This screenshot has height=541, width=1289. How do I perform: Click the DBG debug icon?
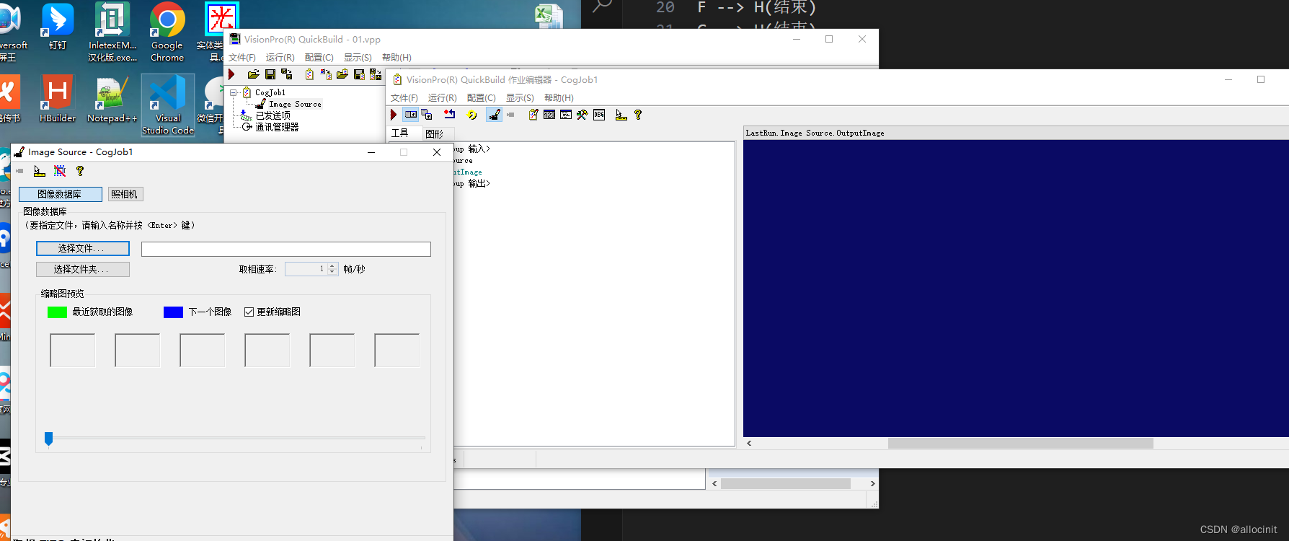[599, 115]
